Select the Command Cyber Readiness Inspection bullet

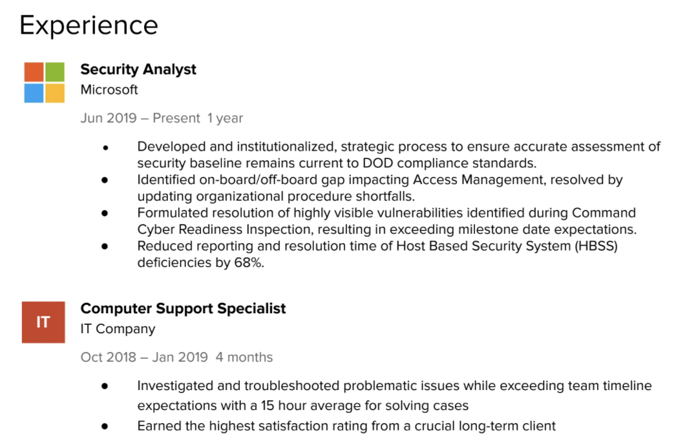[387, 221]
